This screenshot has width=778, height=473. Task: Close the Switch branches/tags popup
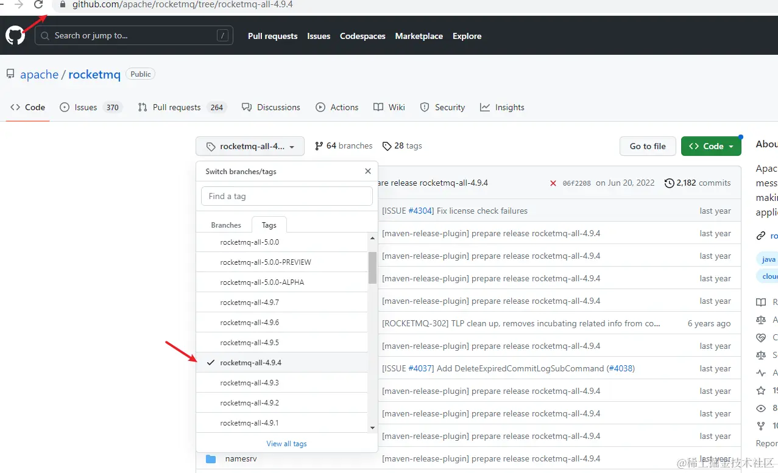pyautogui.click(x=368, y=171)
